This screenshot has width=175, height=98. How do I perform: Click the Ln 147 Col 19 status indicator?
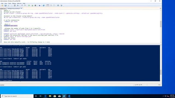click(x=138, y=85)
